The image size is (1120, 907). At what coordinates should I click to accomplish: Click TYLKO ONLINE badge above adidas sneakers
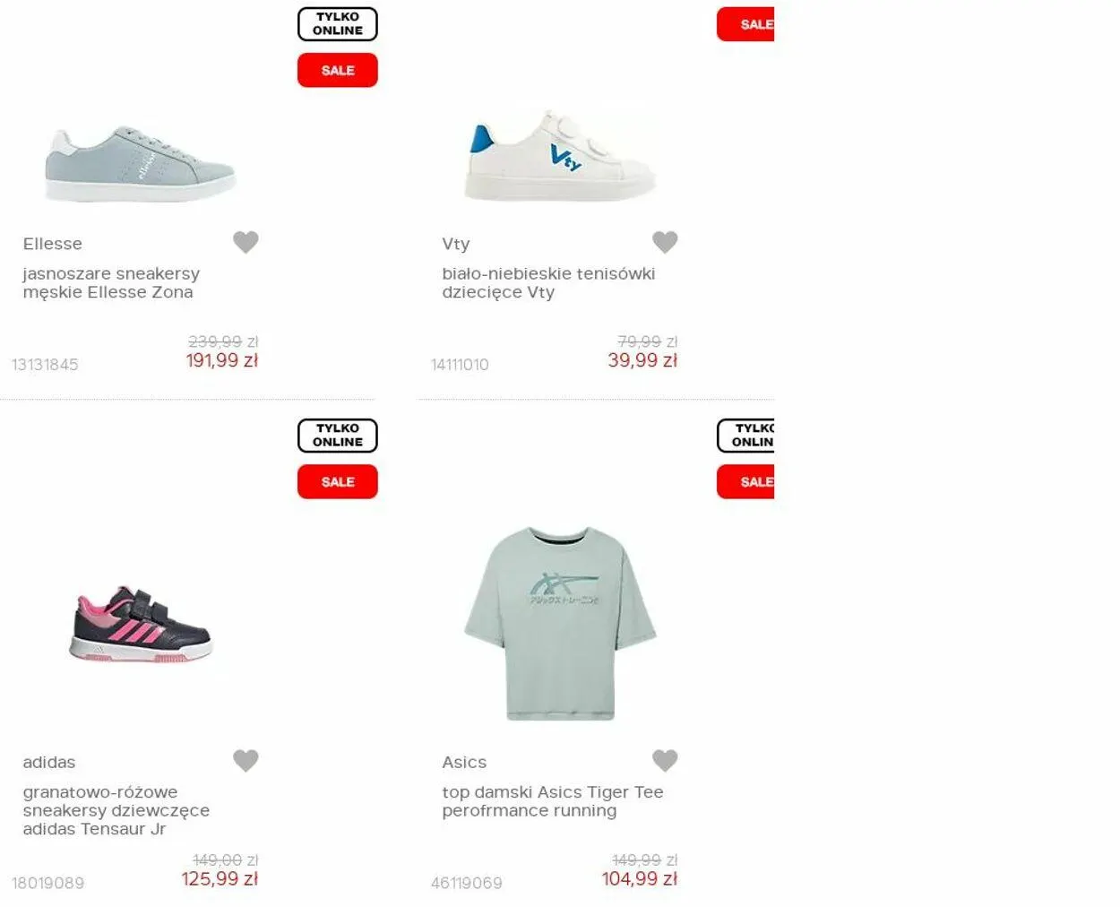tap(338, 436)
